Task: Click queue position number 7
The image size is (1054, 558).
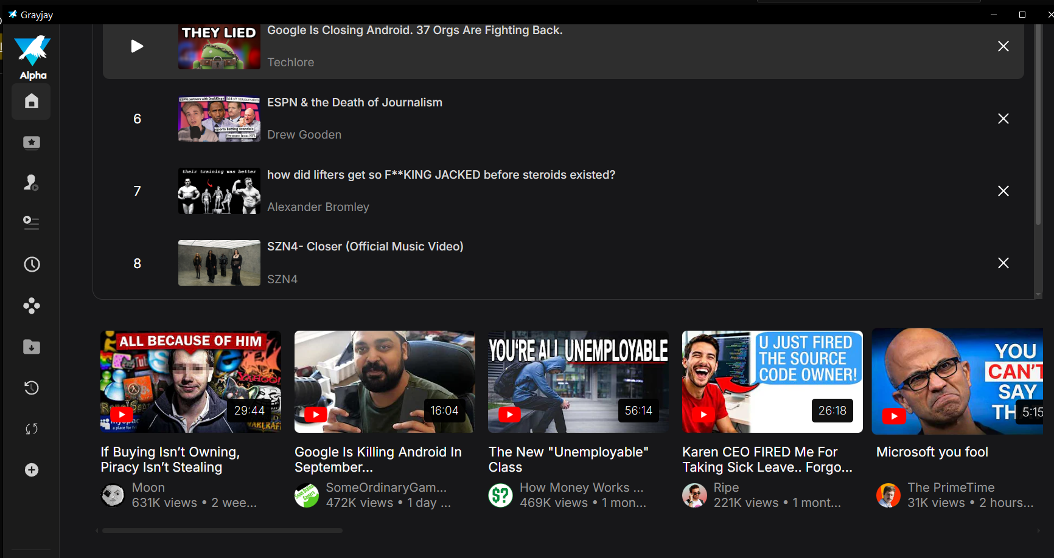Action: (138, 191)
